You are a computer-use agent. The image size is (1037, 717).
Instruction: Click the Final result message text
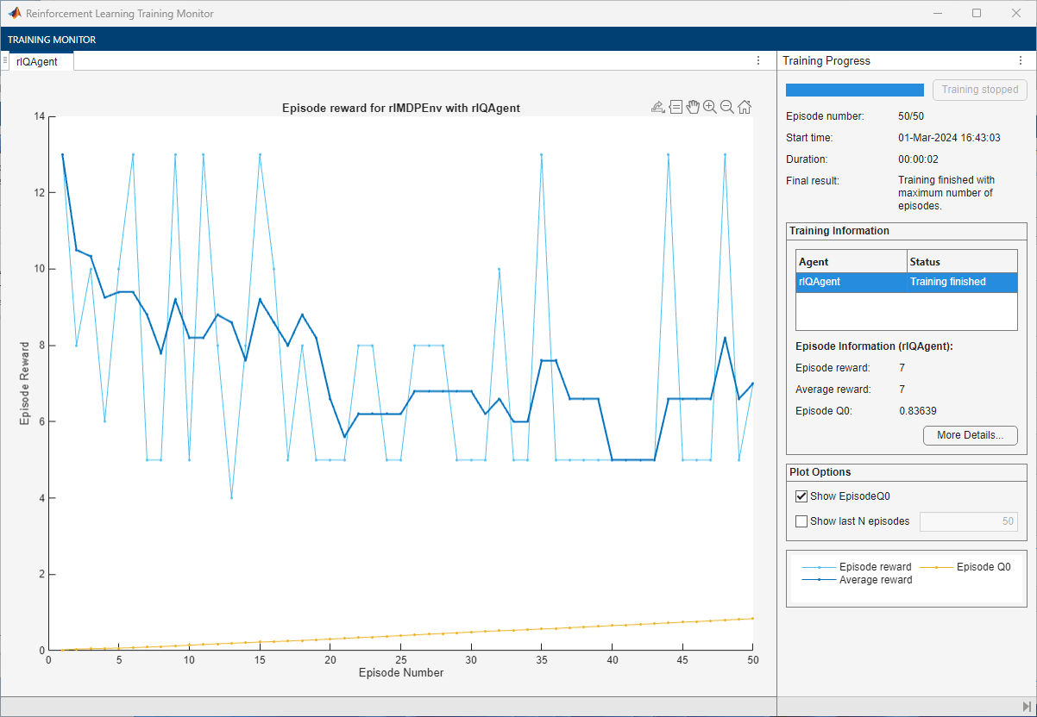pos(946,193)
